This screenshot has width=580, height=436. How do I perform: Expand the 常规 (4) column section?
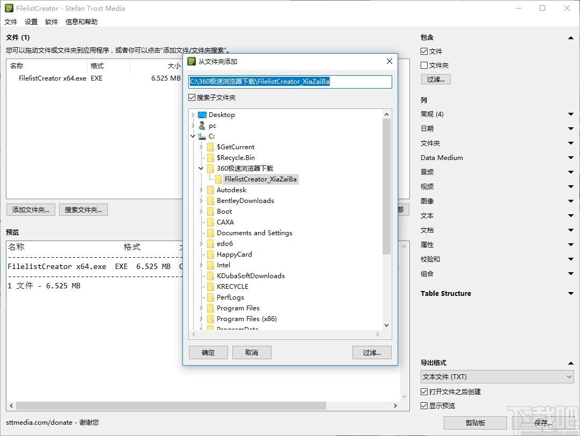click(571, 114)
